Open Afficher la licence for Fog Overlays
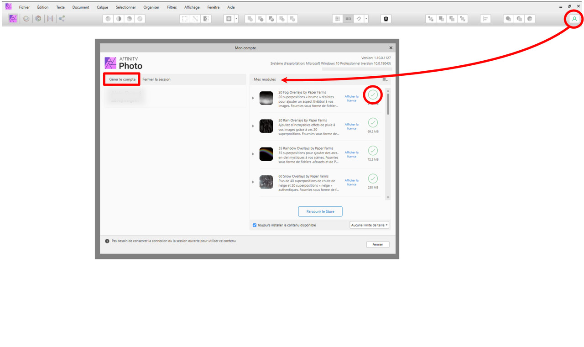Screen dimensions: 584x347 click(351, 99)
